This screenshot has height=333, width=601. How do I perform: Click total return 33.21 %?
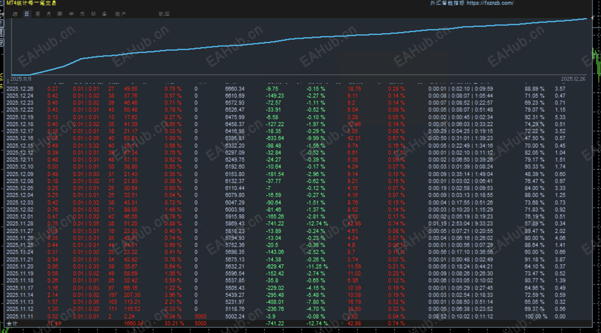(x=174, y=323)
